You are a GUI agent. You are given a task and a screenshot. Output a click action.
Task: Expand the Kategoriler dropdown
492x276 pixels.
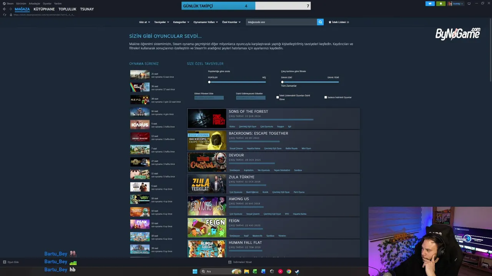181,22
